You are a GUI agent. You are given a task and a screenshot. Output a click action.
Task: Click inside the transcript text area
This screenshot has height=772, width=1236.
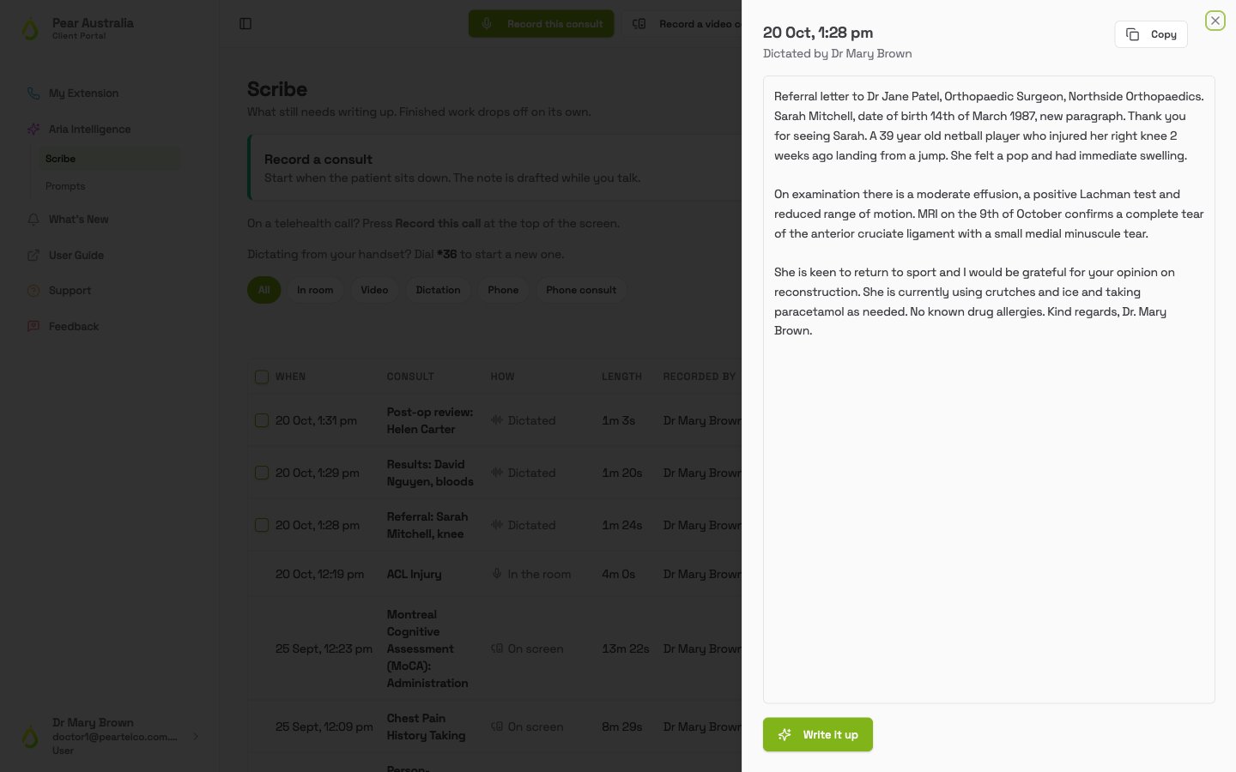pyautogui.click(x=989, y=389)
